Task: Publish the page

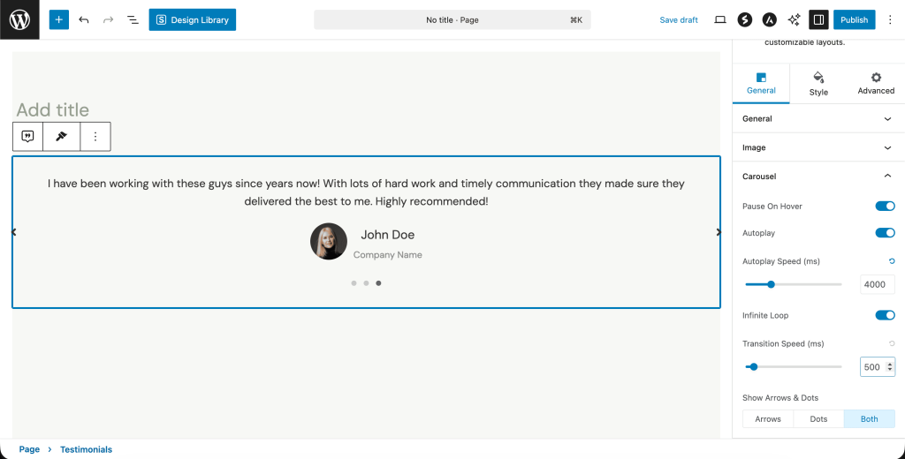Action: coord(855,19)
